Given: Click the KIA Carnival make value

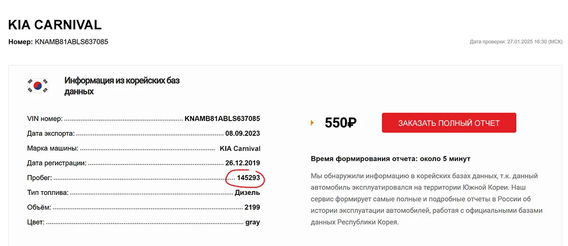Looking at the screenshot, I should [240, 148].
